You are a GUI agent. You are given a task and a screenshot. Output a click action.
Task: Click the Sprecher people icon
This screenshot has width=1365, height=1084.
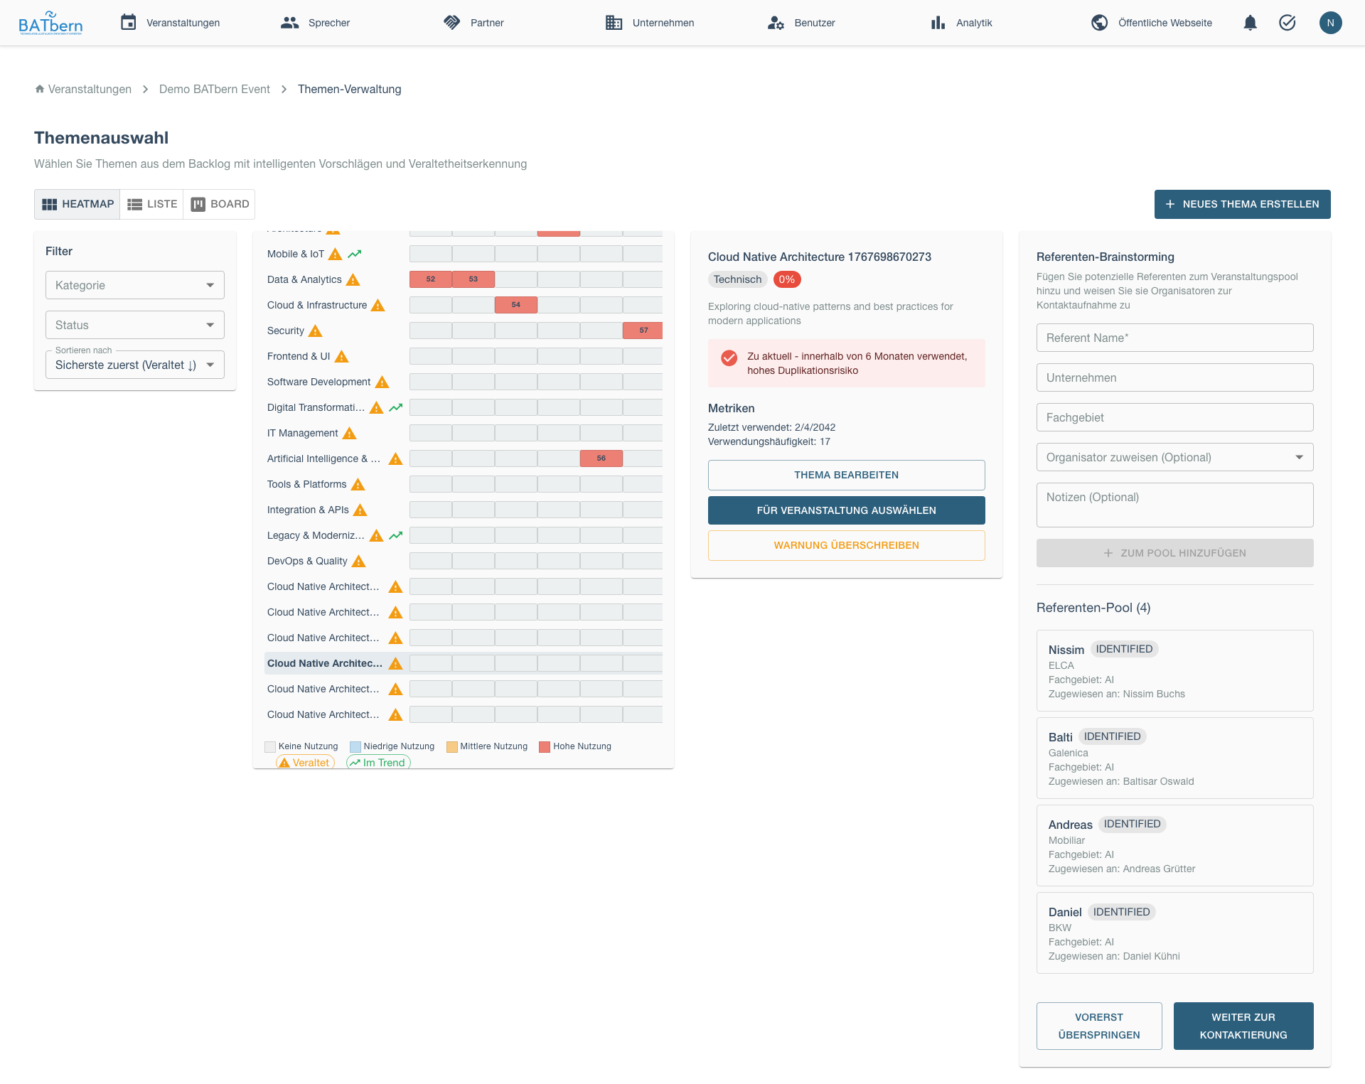tap(289, 23)
